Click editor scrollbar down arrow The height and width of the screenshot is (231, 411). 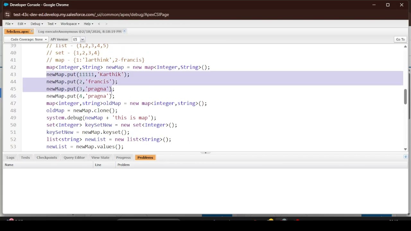[405, 149]
